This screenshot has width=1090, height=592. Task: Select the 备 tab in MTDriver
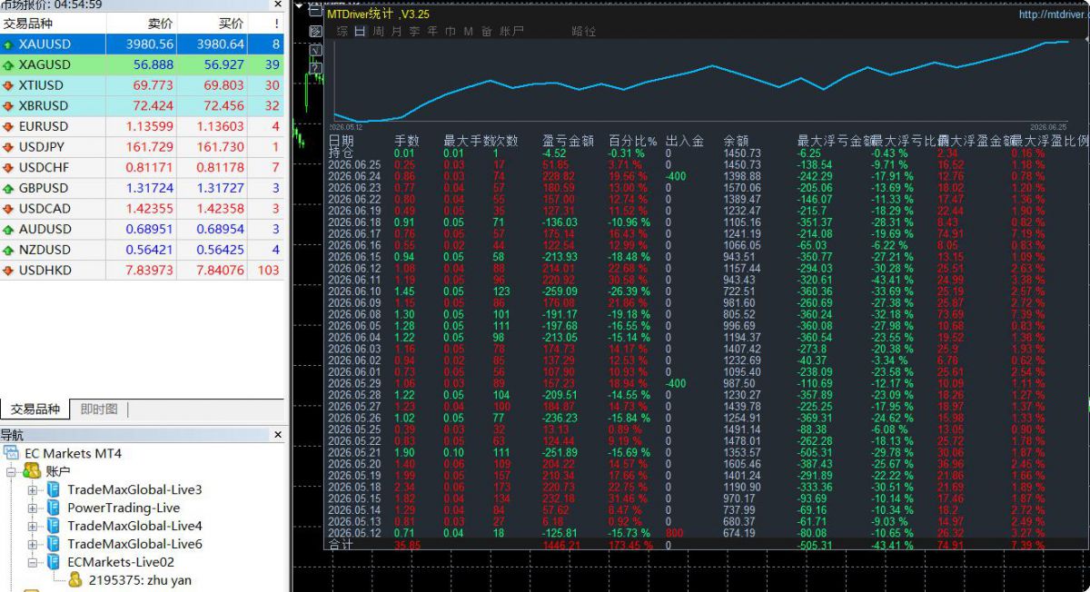pos(487,31)
